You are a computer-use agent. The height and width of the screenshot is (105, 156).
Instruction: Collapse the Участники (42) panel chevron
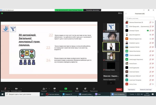point(126,13)
